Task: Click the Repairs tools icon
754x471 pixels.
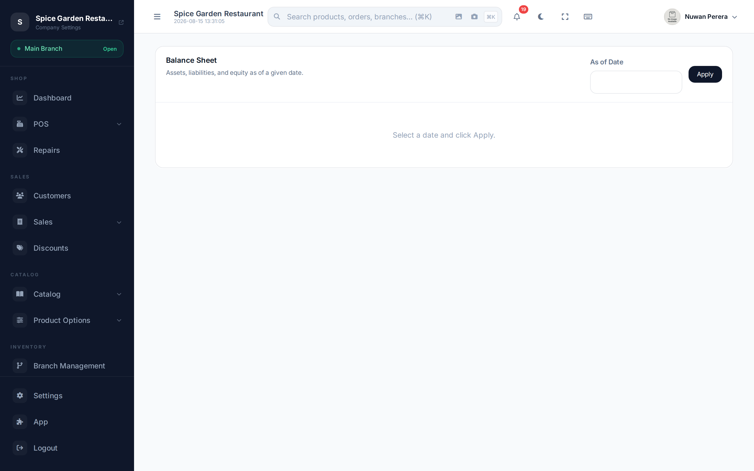Action: (x=20, y=150)
